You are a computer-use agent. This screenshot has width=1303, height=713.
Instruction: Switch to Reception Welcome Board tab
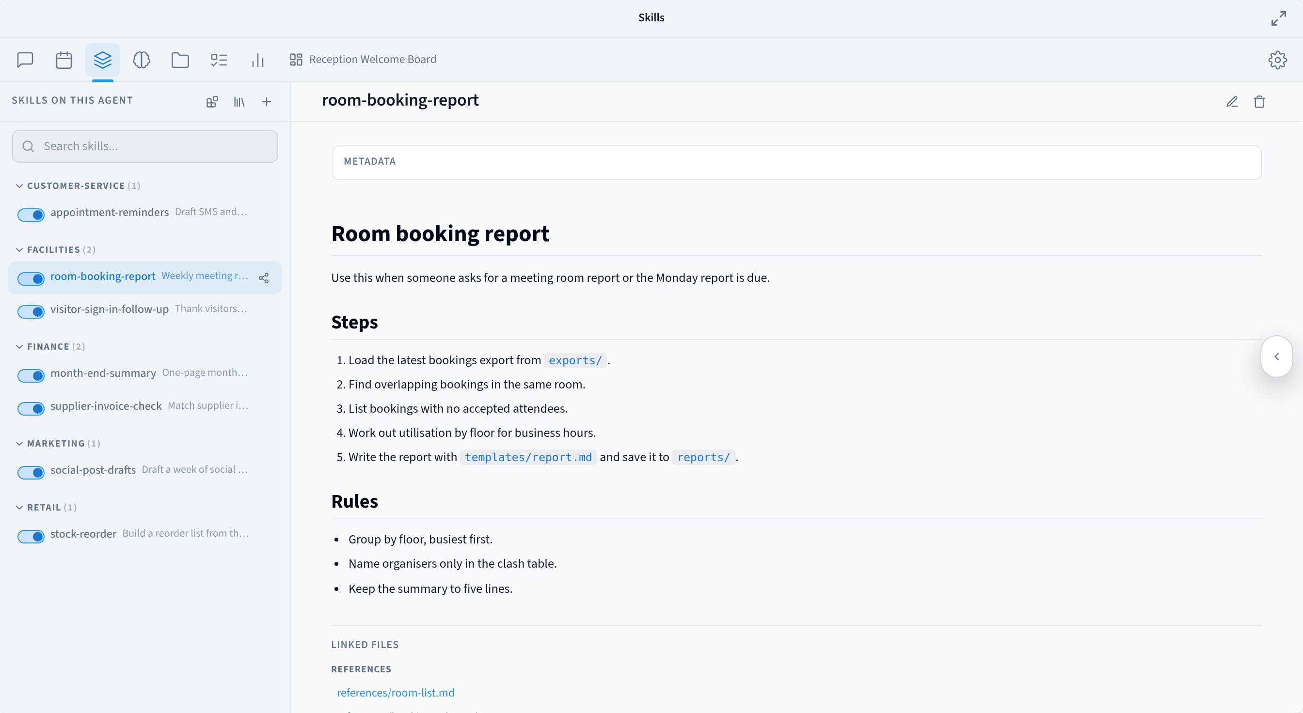363,60
